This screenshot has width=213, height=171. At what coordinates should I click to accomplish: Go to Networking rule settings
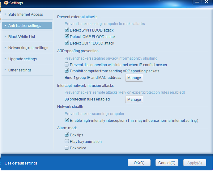click(27, 48)
